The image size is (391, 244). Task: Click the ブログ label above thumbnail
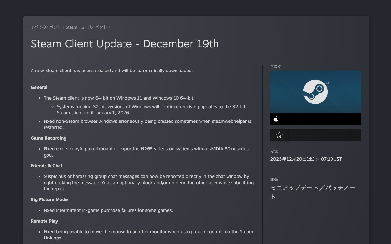pos(276,66)
